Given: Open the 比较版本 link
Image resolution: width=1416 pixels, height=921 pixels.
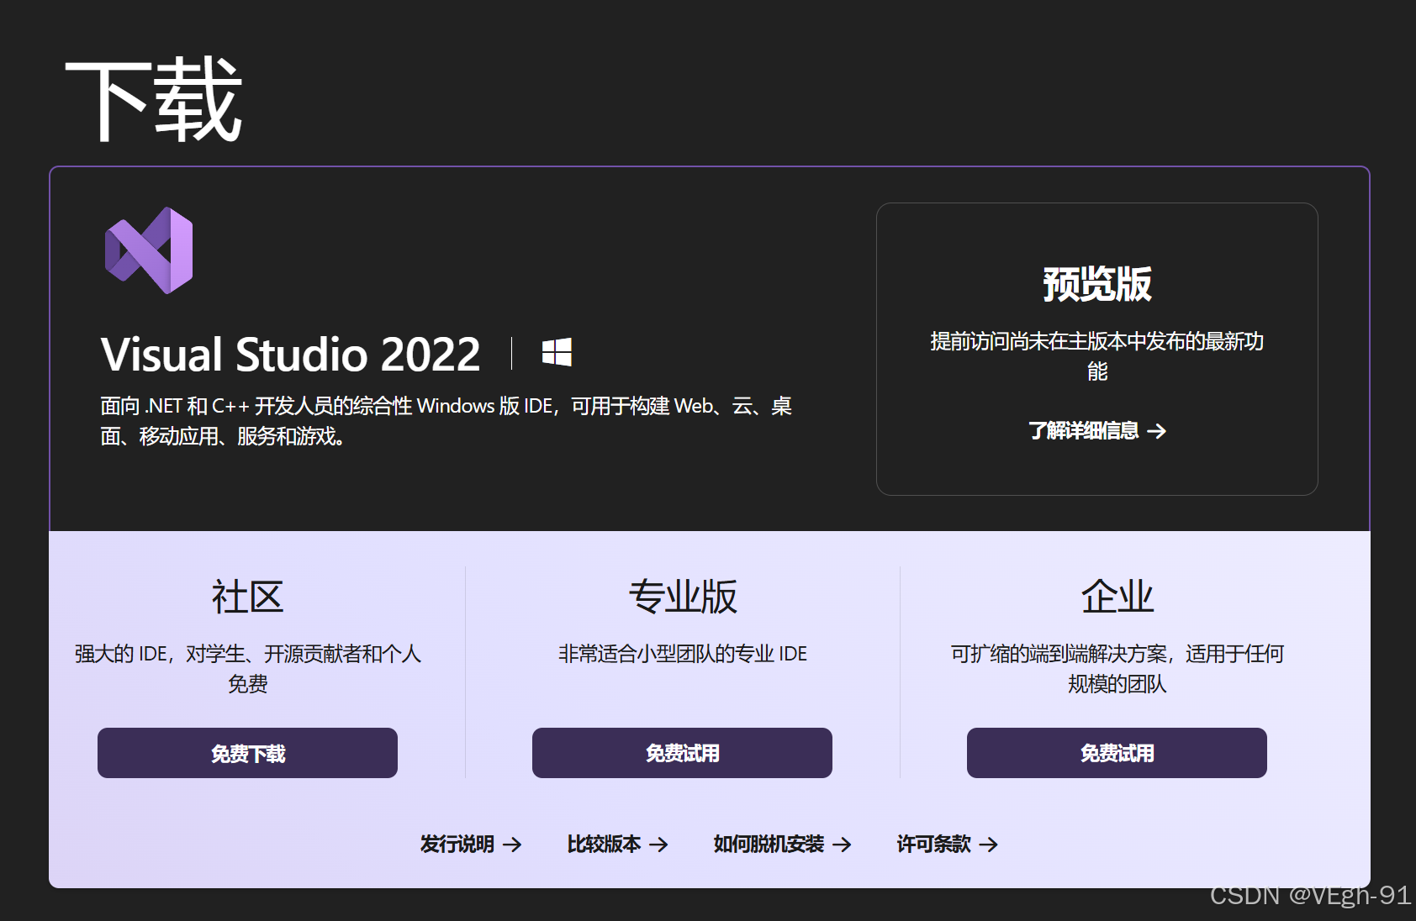Looking at the screenshot, I should 618,845.
